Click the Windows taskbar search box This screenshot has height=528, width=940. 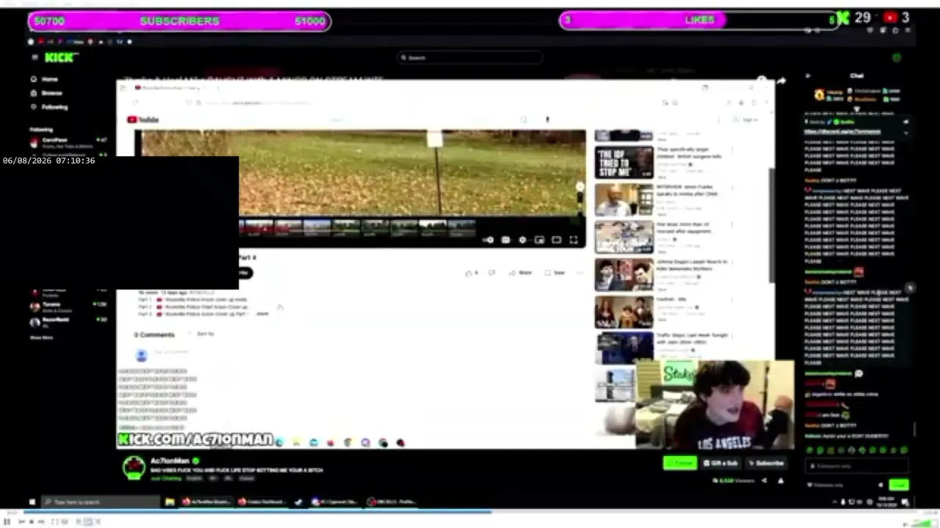pyautogui.click(x=101, y=502)
